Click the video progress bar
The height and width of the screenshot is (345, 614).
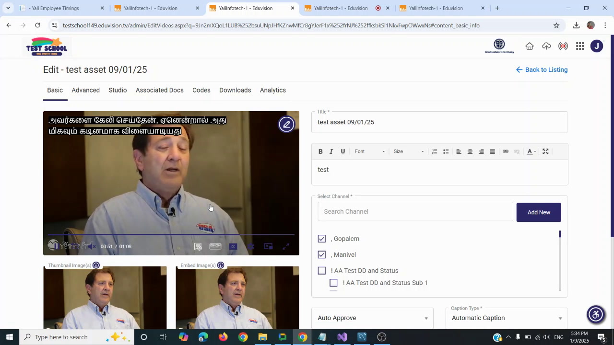pos(171,235)
